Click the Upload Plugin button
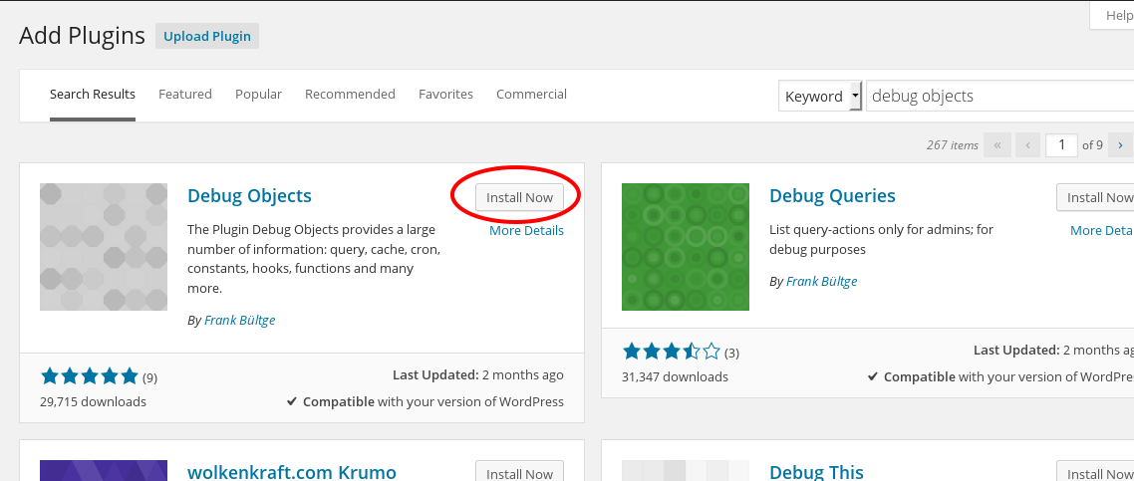The image size is (1134, 481). pos(207,36)
